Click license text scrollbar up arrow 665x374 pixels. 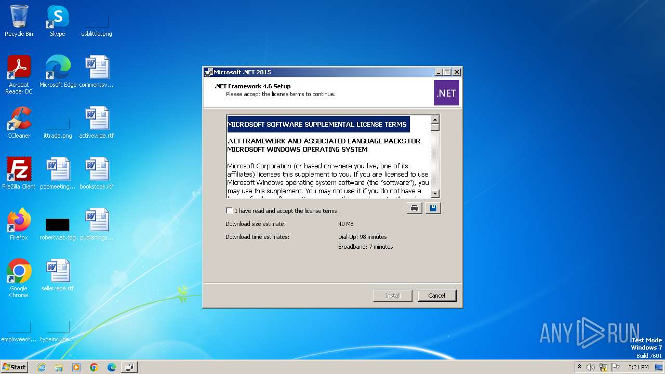pyautogui.click(x=435, y=119)
